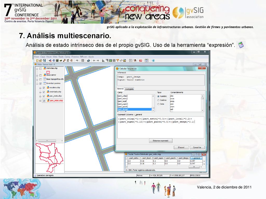Uncheck the Inventari pavimen group checkbox
This screenshot has height=199, width=266.
tap(41, 84)
